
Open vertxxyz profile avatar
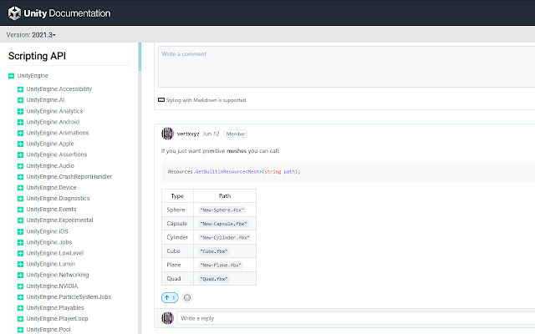(x=167, y=134)
